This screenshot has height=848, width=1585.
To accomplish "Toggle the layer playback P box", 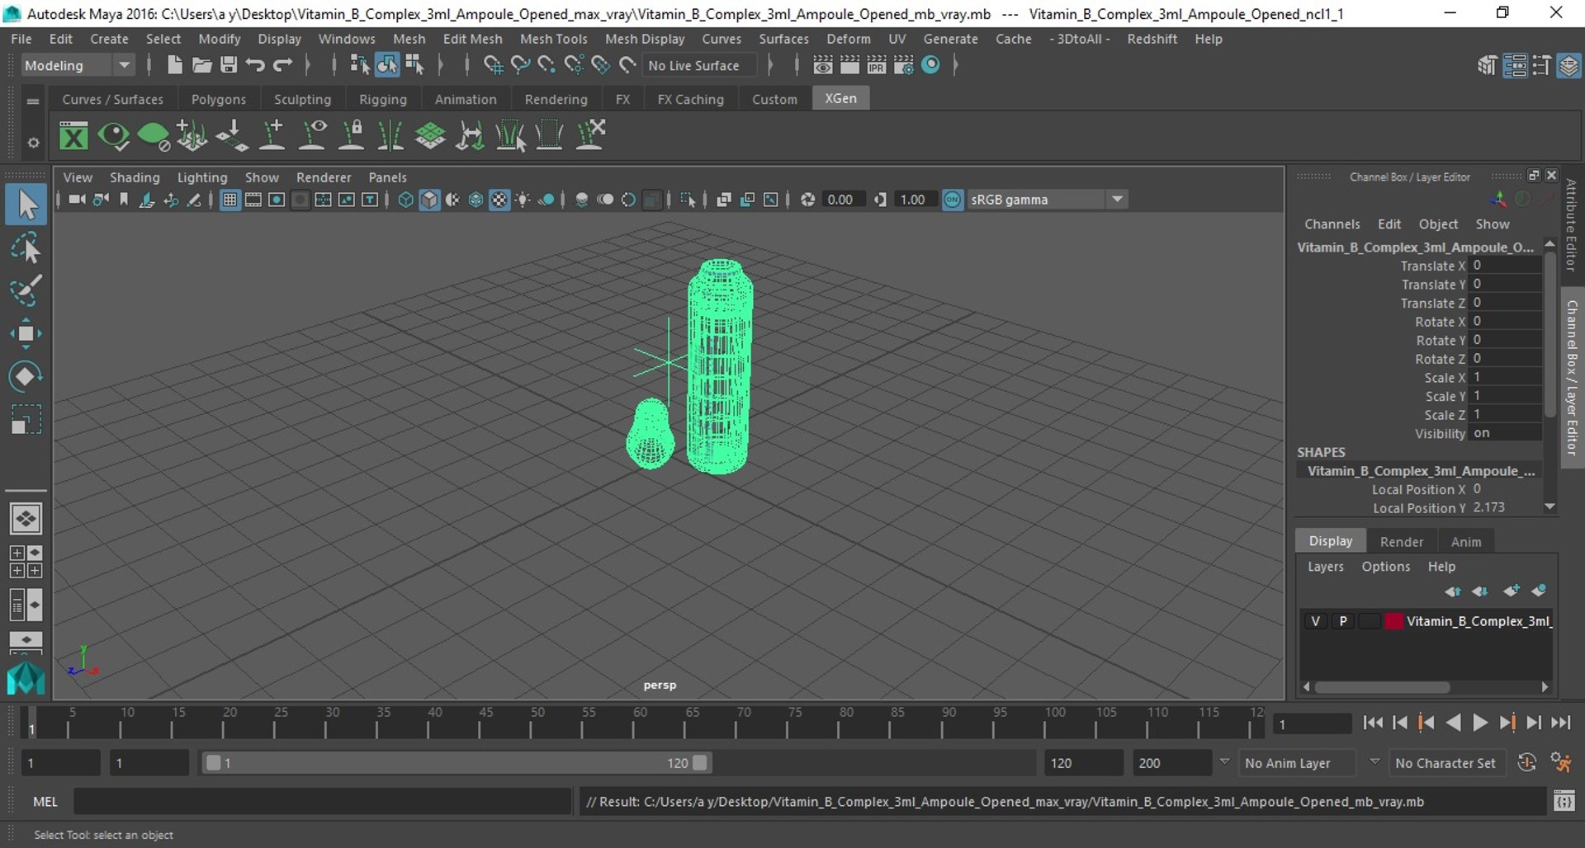I will (x=1343, y=621).
